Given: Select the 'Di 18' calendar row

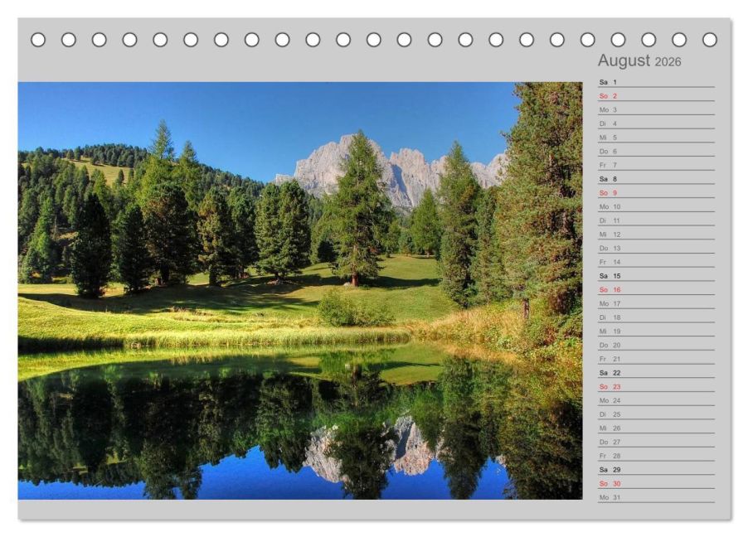Looking at the screenshot, I should 657,317.
